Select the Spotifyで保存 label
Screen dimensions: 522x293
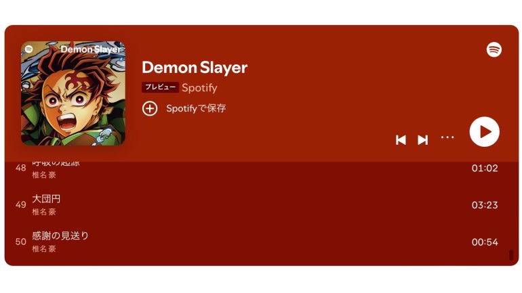(196, 108)
